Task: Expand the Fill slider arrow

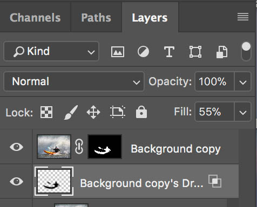Action: click(x=242, y=112)
